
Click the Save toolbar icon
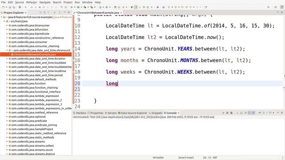(x=10, y=7)
